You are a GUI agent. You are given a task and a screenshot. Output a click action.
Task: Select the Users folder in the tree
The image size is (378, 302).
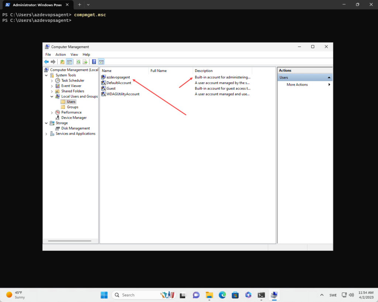(71, 102)
